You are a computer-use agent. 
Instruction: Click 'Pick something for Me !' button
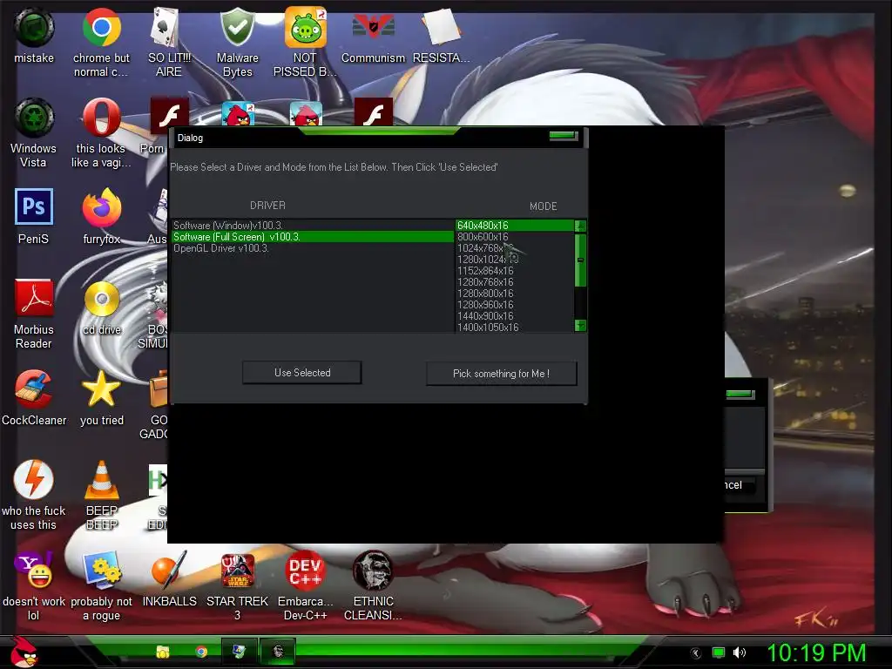pos(501,374)
